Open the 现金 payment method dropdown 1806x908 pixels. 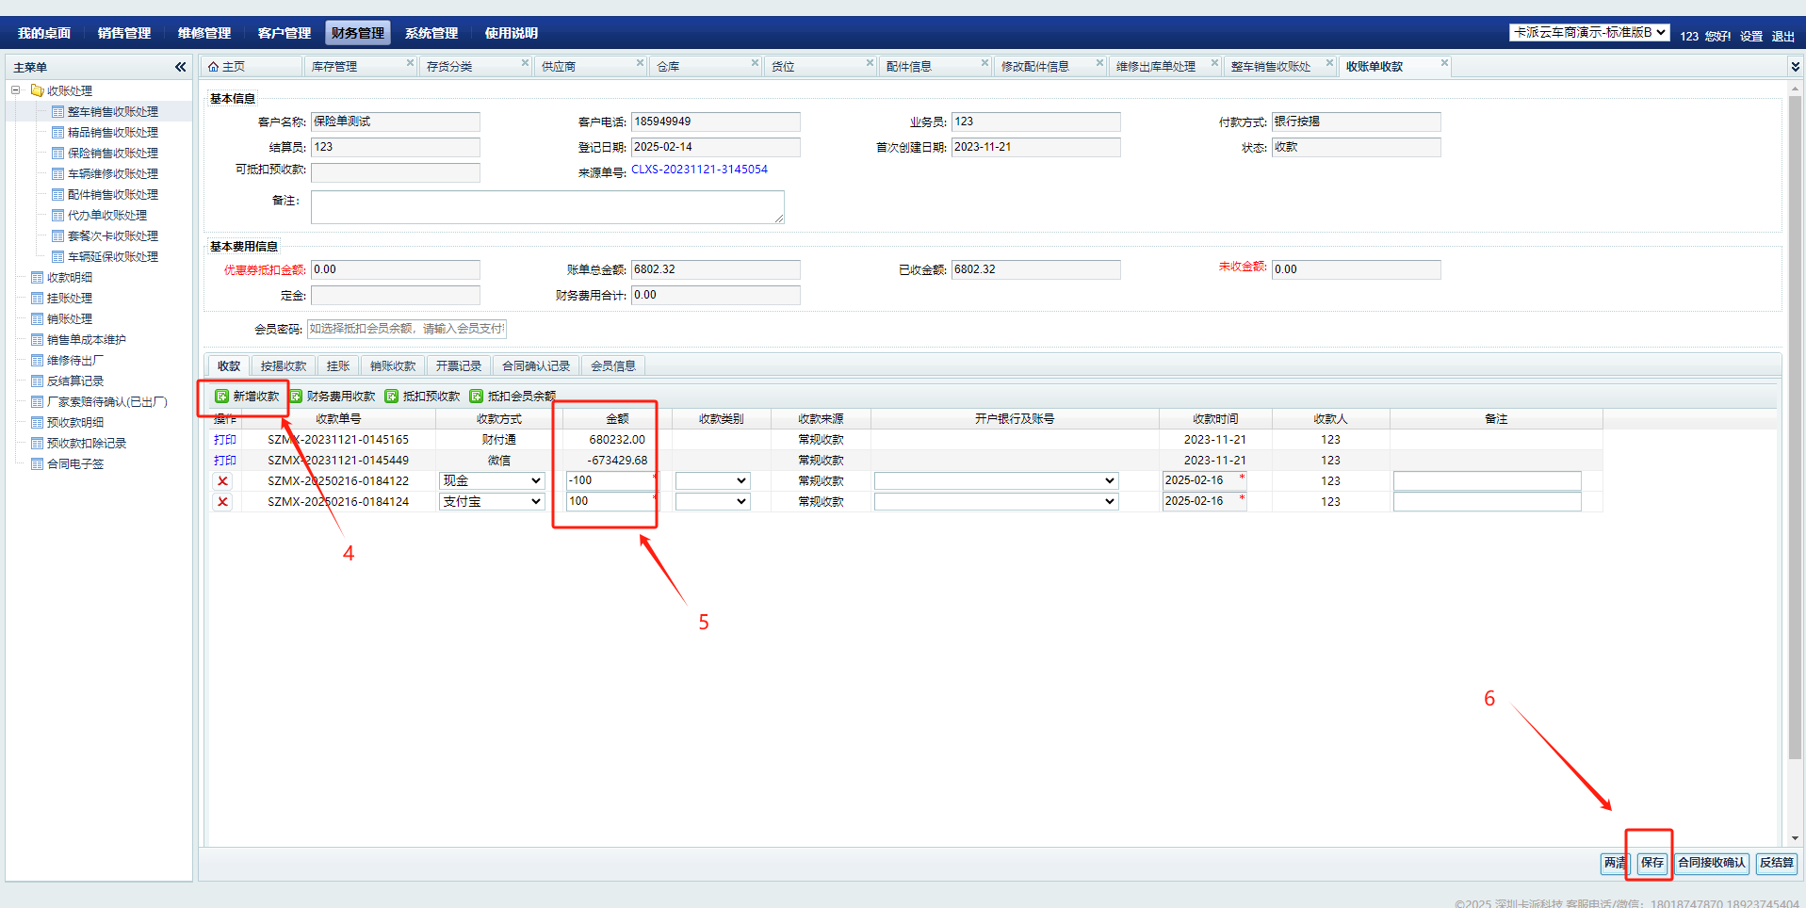492,481
